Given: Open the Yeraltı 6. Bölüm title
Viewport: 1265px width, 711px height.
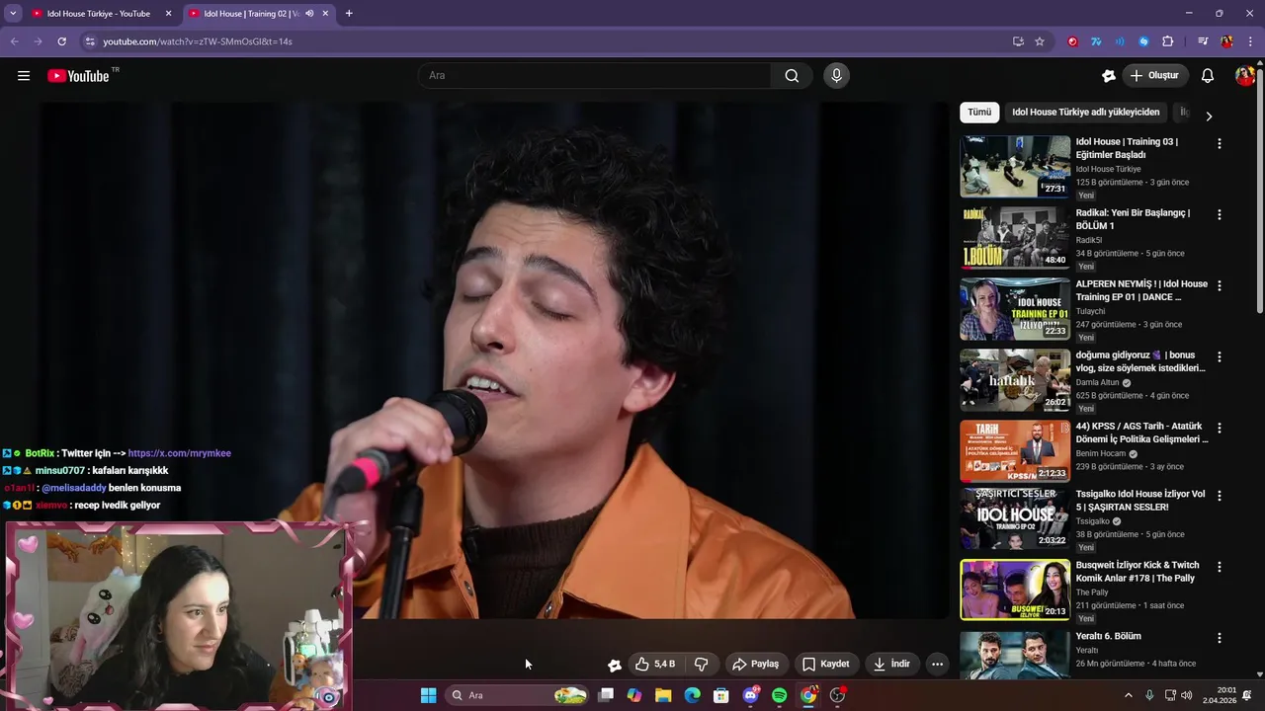Looking at the screenshot, I should pos(1108,636).
